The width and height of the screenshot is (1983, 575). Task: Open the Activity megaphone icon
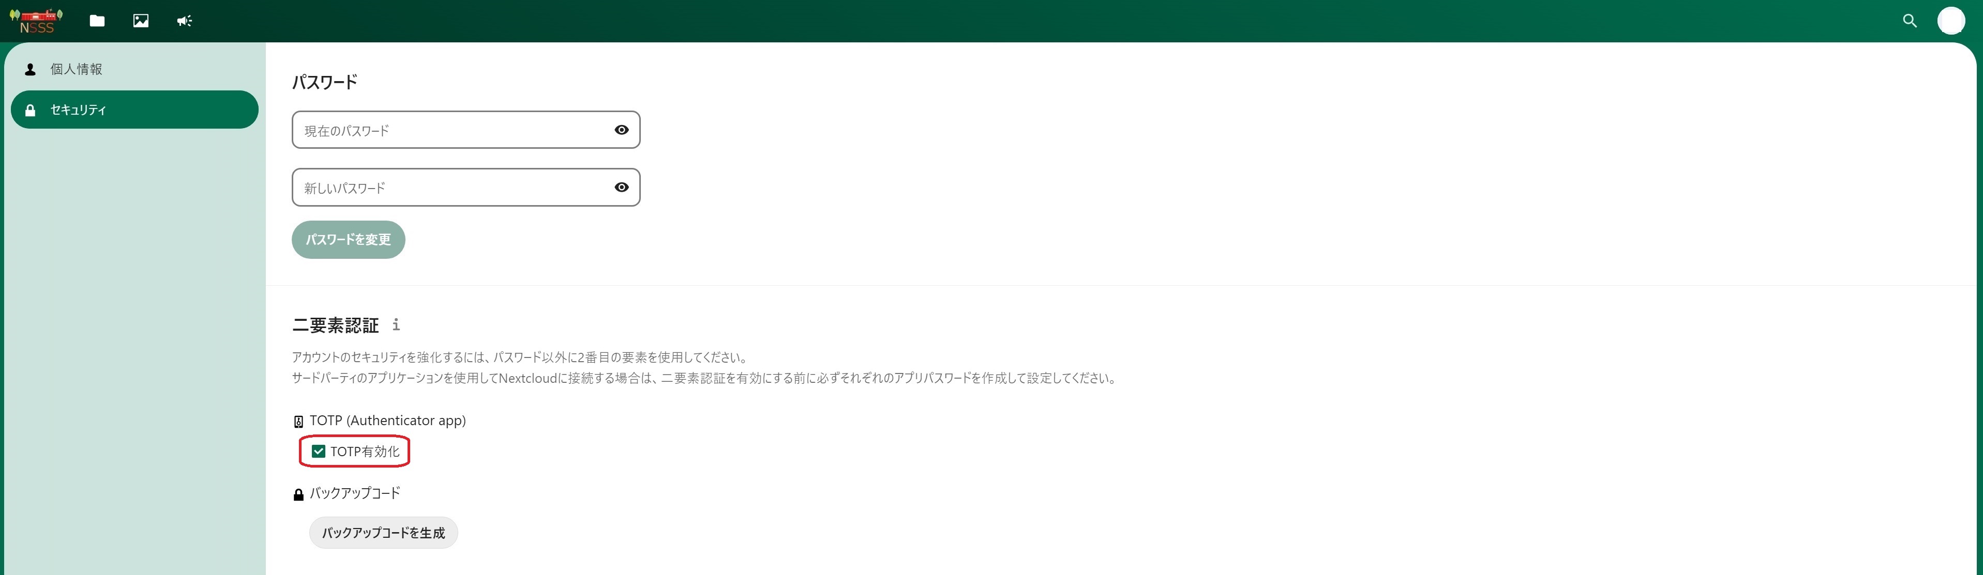[x=185, y=21]
